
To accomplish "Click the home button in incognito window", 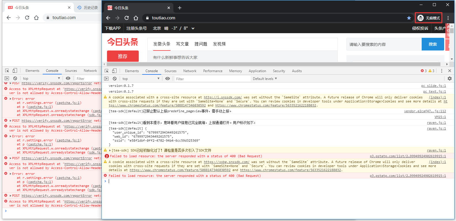I will (x=136, y=18).
